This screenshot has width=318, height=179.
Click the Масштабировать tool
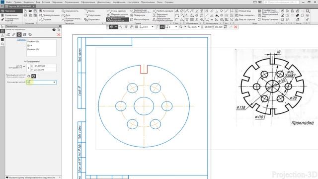click(140, 19)
